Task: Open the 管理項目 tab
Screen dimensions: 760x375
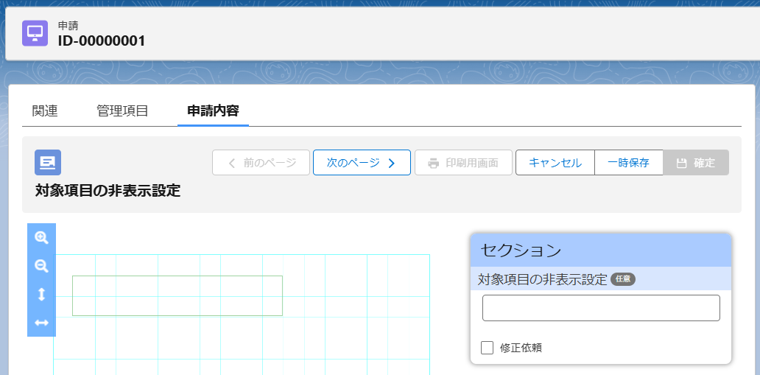Action: 123,111
